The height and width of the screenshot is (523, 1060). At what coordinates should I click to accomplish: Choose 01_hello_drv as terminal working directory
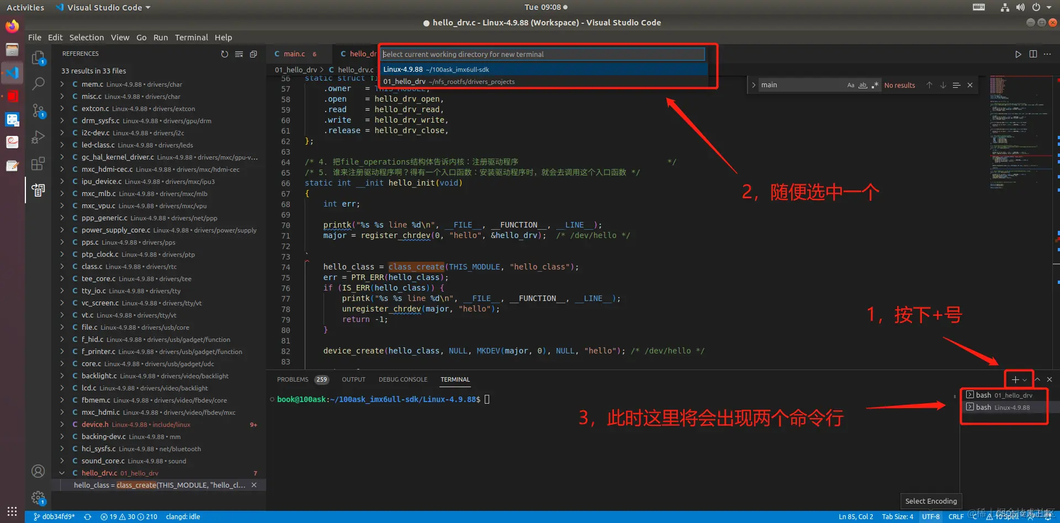click(544, 82)
